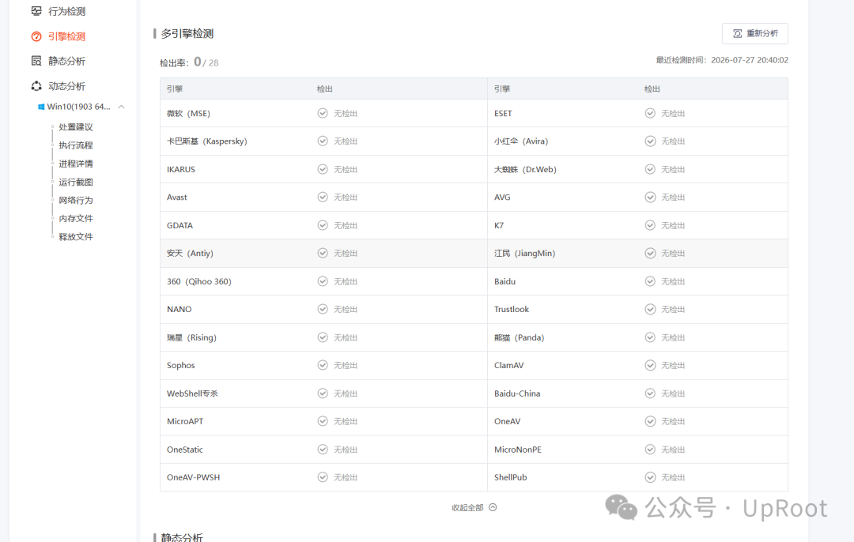
Task: Open 处置建议 in the tree
Action: coord(76,126)
